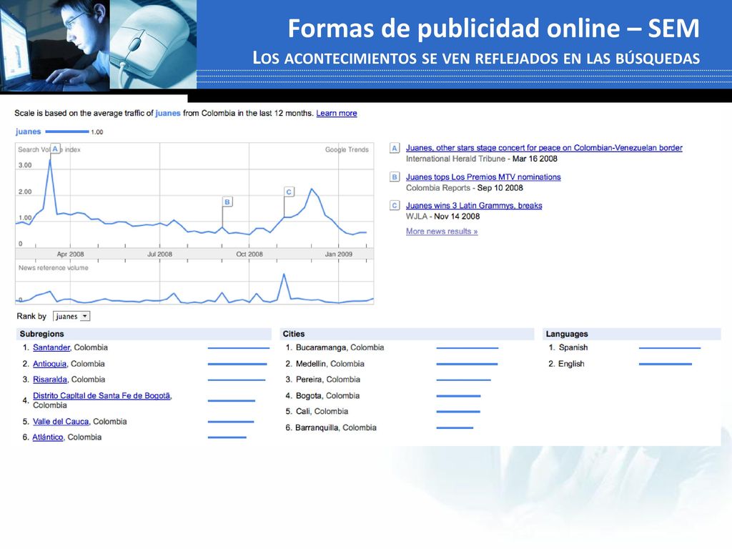Click the Jan 2009 axis label
Viewport: 732px width, 549px height.
[x=339, y=254]
